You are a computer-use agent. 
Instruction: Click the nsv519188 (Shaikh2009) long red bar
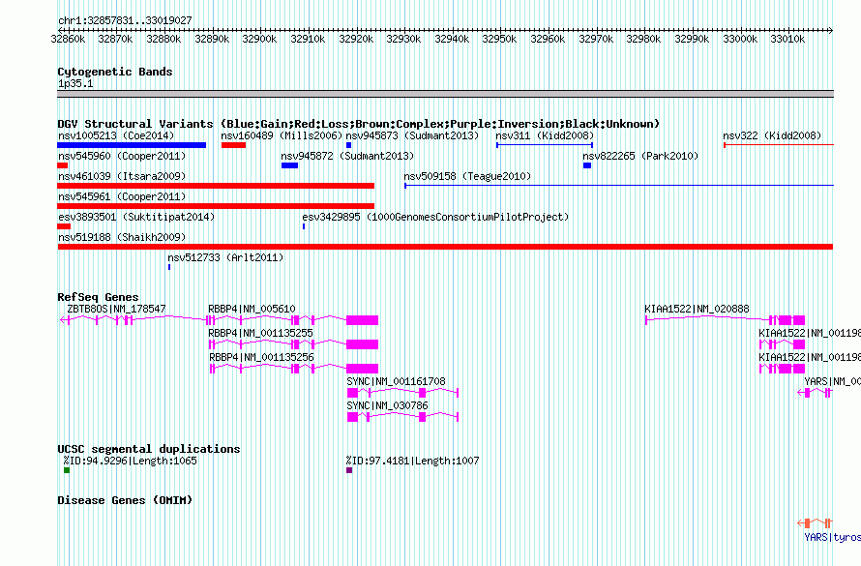(x=445, y=247)
